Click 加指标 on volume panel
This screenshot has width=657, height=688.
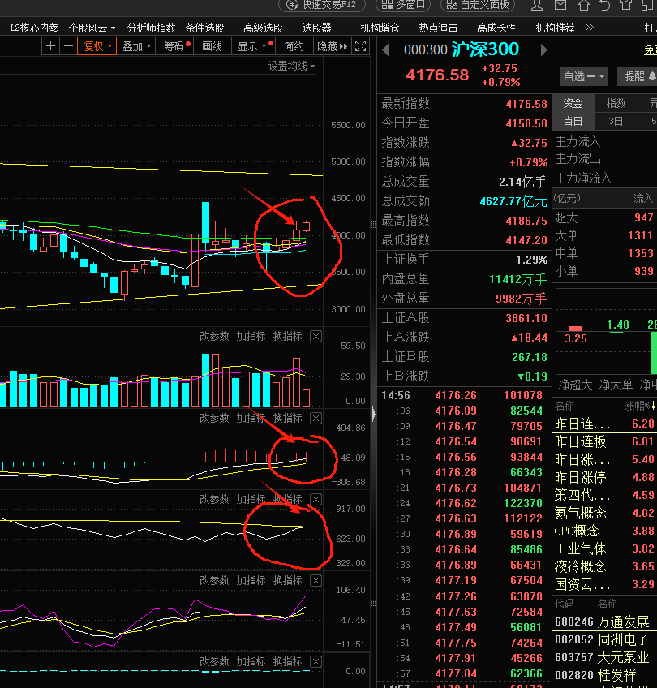(x=251, y=337)
